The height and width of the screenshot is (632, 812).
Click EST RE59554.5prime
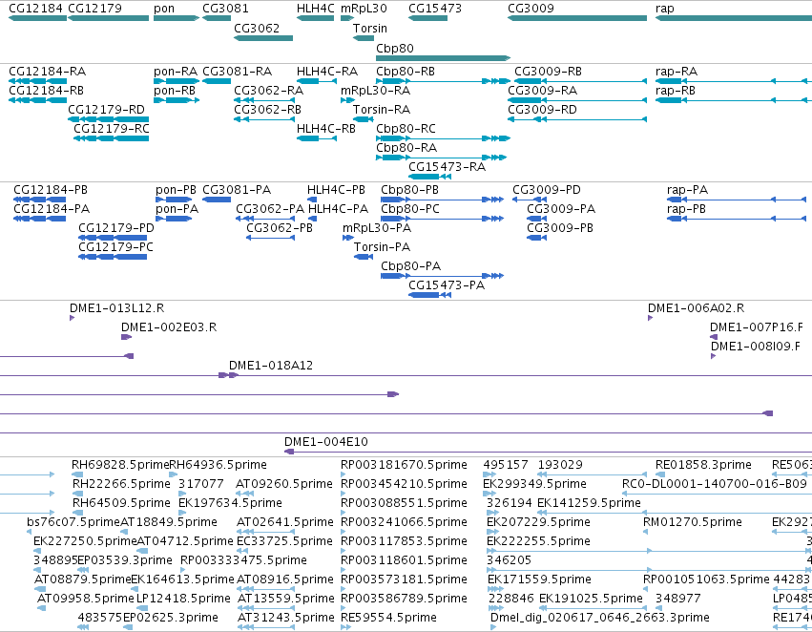345,627
